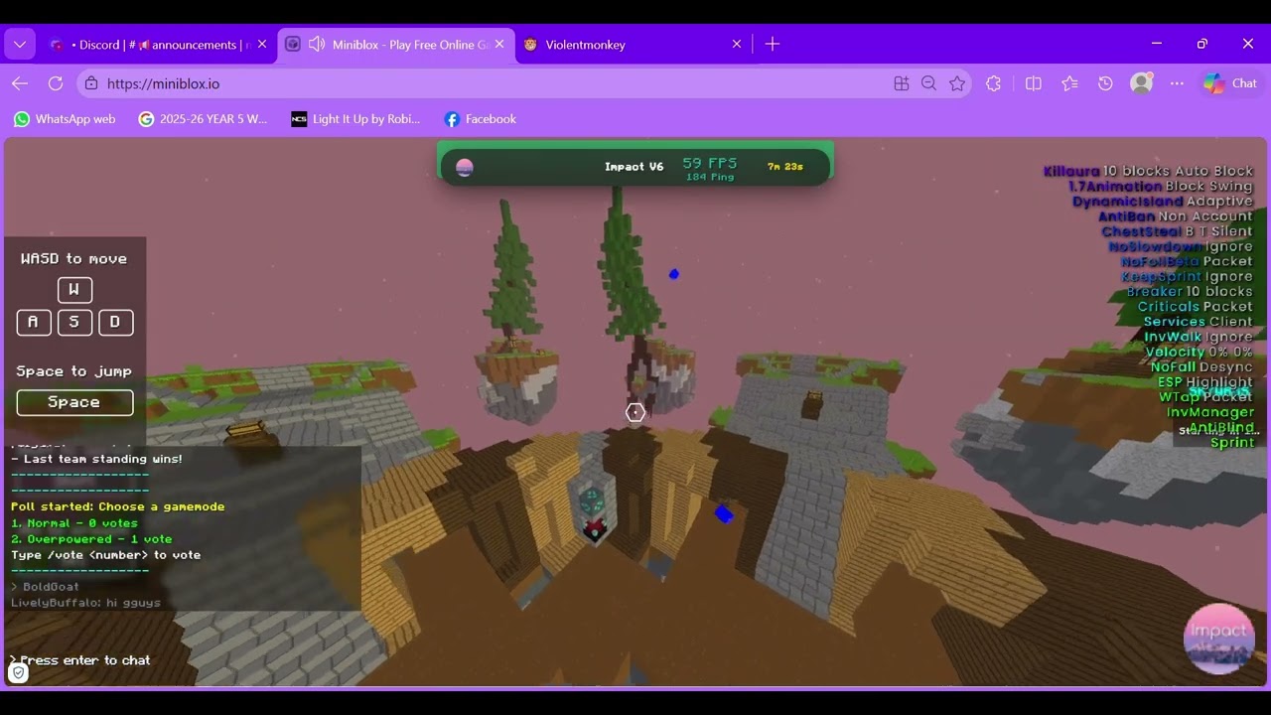Open a new browser tab
1271x715 pixels.
[773, 44]
